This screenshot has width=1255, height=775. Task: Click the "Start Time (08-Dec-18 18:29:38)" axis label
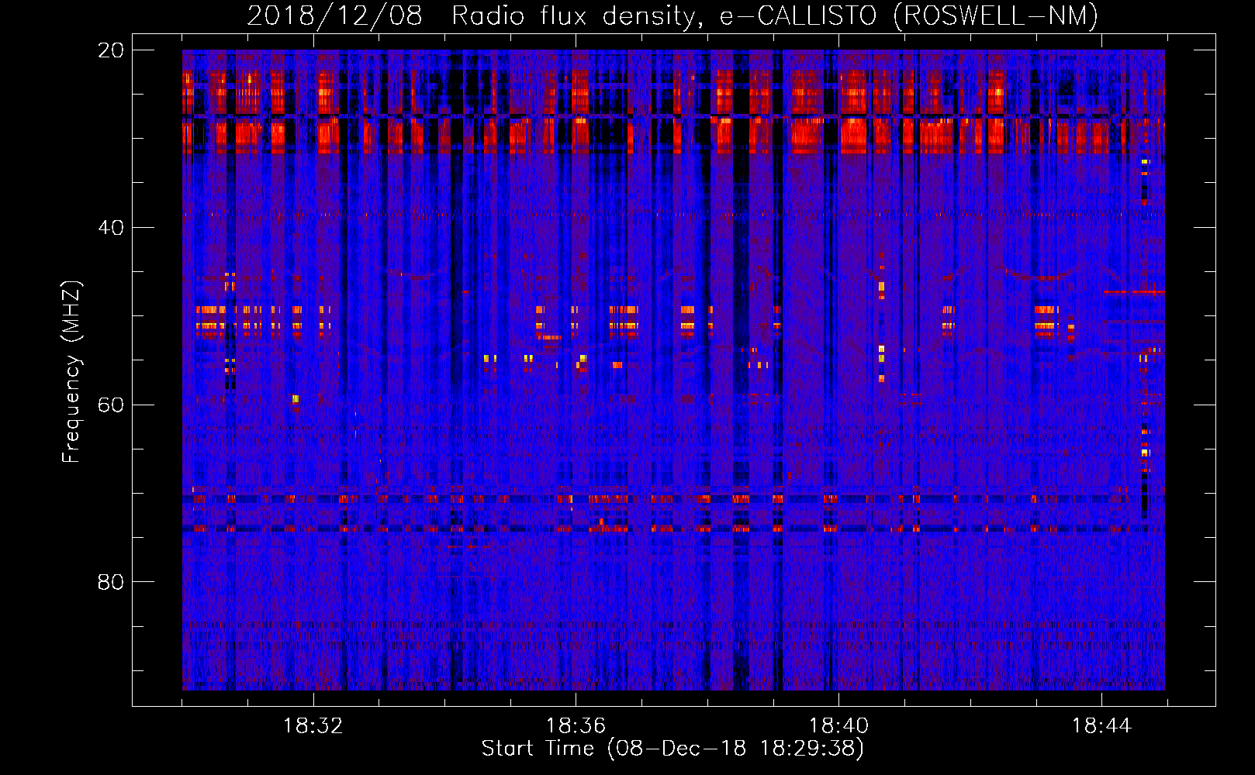pos(672,749)
